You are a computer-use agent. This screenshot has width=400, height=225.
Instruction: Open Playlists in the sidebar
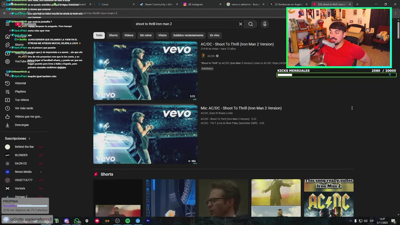click(x=20, y=92)
